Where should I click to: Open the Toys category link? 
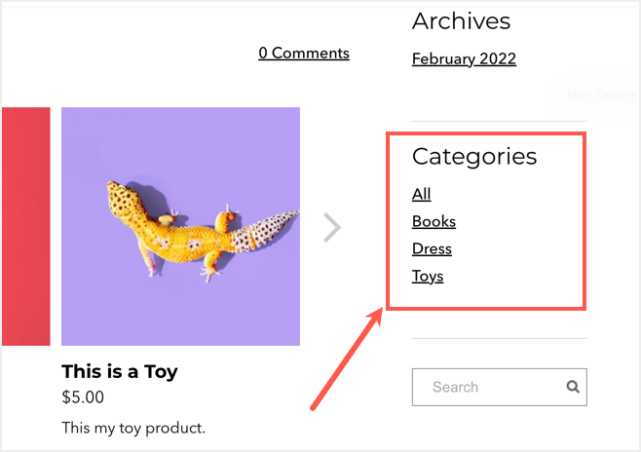point(428,276)
